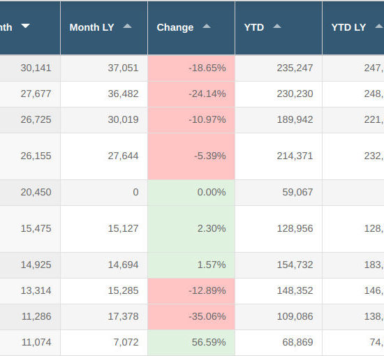Screen dimensions: 384x356
Task: Click the -24.14% red change cell
Action: click(x=191, y=94)
